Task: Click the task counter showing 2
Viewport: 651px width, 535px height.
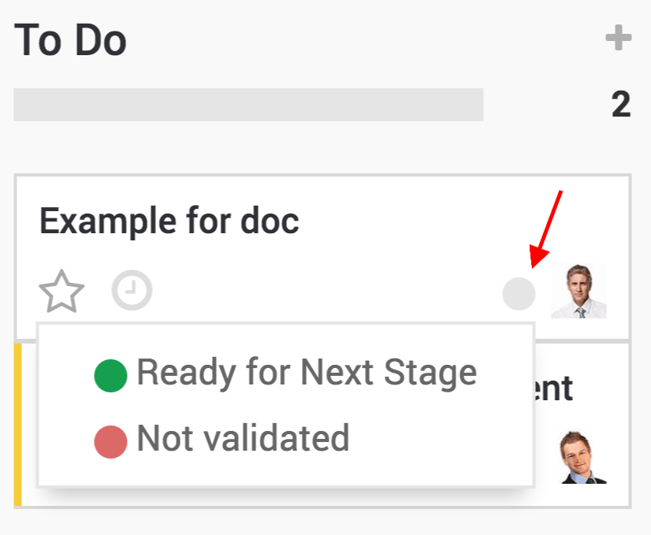Action: coord(620,103)
